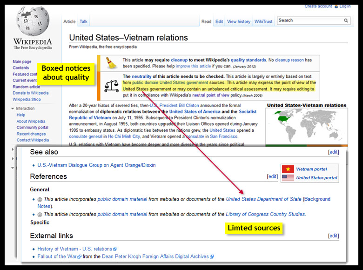Open the WikiTrust tab
The image size is (363, 270).
tap(264, 21)
